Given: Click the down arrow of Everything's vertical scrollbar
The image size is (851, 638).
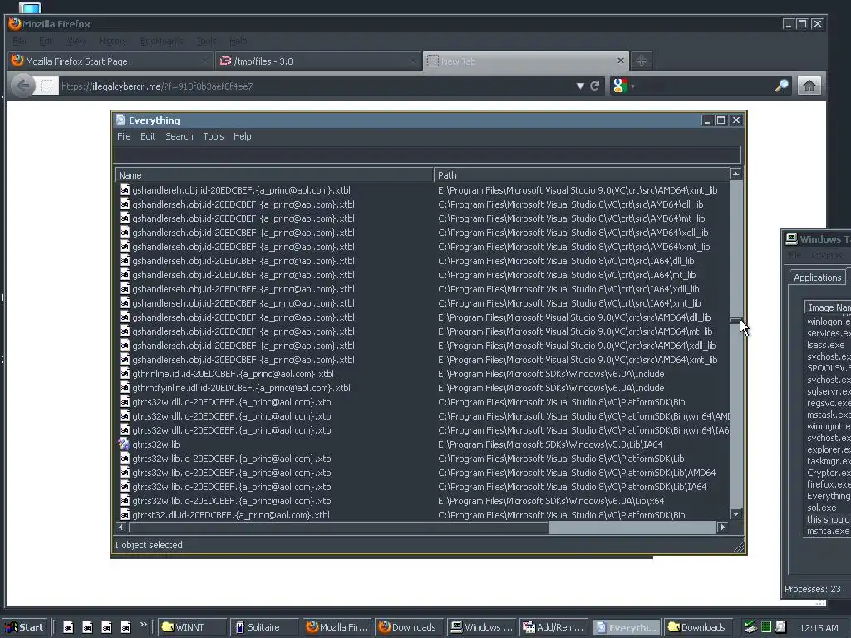Looking at the screenshot, I should coord(736,513).
